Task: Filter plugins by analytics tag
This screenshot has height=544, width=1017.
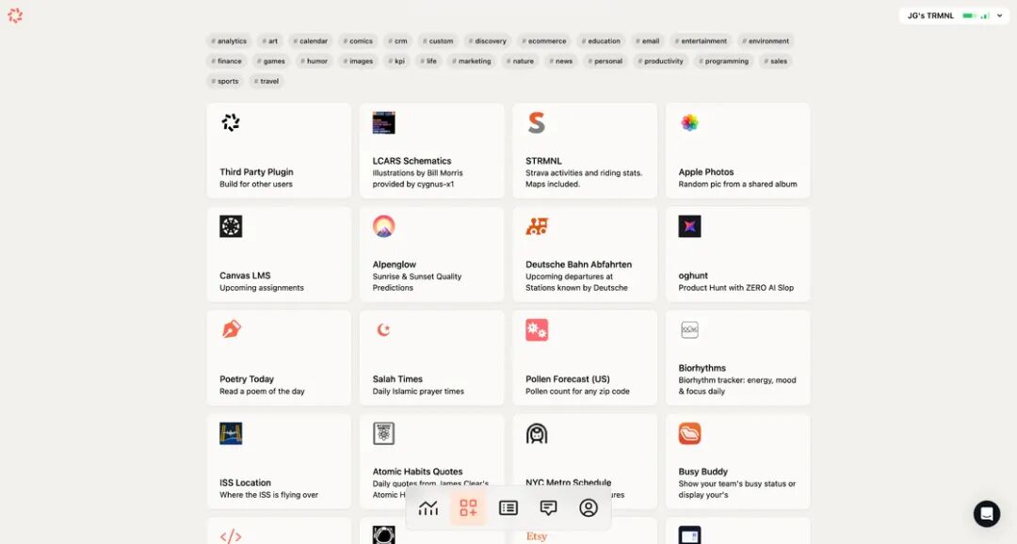Action: [x=229, y=40]
